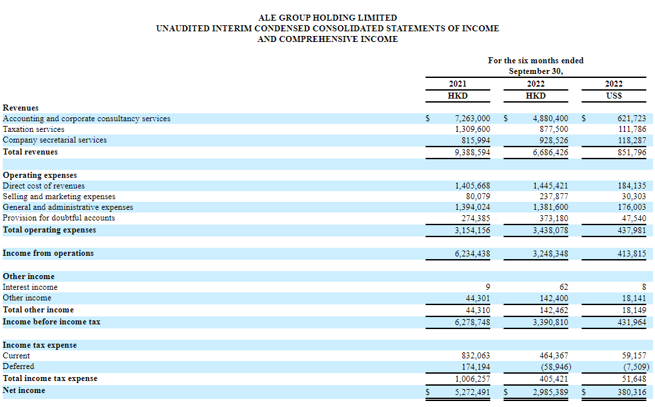Image resolution: width=655 pixels, height=407 pixels.
Task: Select 'Total operating expenses' label
Action: (x=49, y=230)
